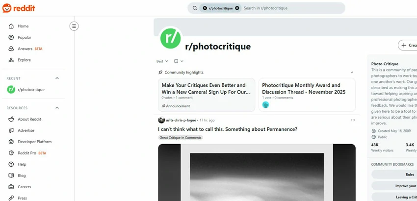This screenshot has height=201, width=417.
Task: Open the Monthly Award Discussion Thread card
Action: pyautogui.click(x=307, y=95)
